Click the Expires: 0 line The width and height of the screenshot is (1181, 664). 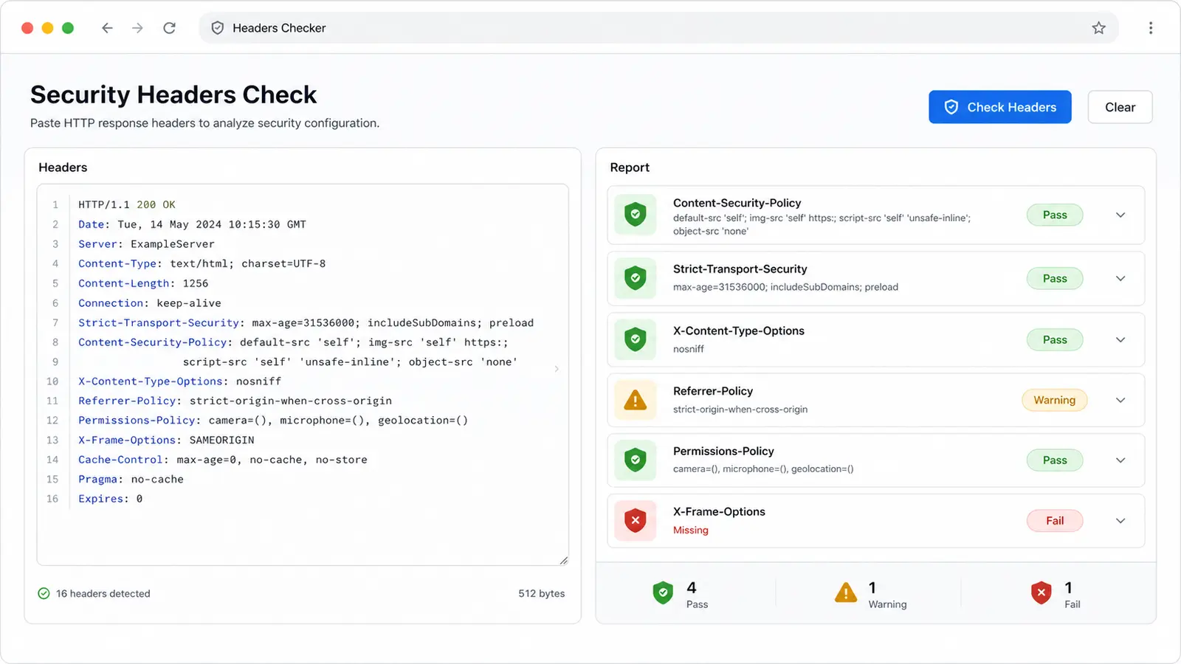tap(110, 499)
